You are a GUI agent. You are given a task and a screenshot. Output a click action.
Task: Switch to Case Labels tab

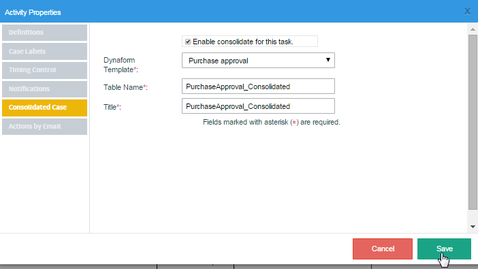[x=44, y=51]
